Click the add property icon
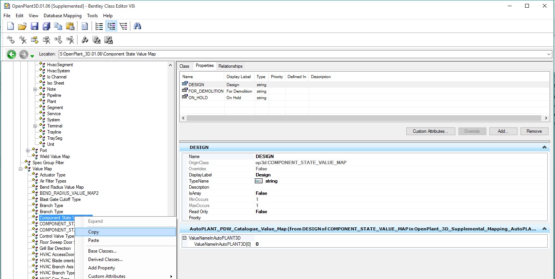The width and height of the screenshot is (555, 279). pyautogui.click(x=34, y=40)
